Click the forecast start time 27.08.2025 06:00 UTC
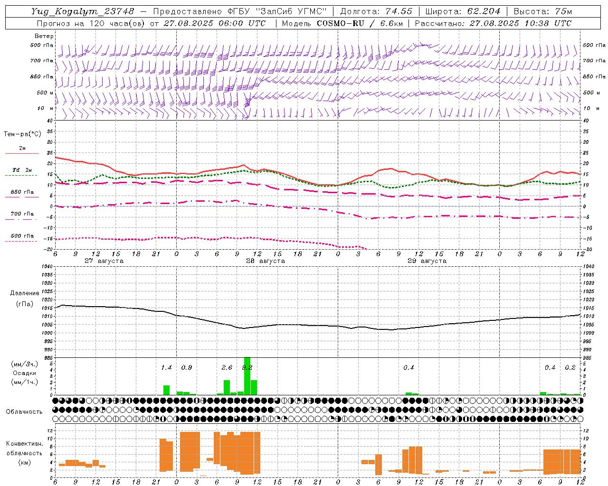This screenshot has height=486, width=608. (215, 23)
